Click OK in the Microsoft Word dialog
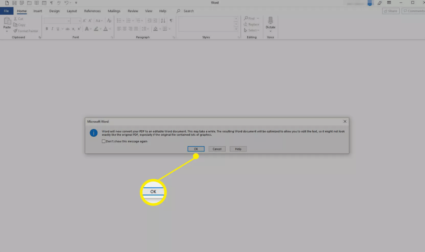 coord(196,149)
